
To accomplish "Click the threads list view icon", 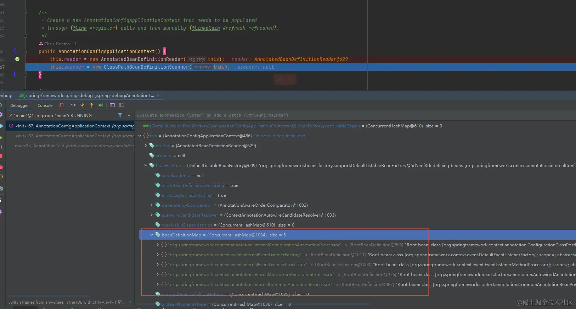I will [x=122, y=105].
